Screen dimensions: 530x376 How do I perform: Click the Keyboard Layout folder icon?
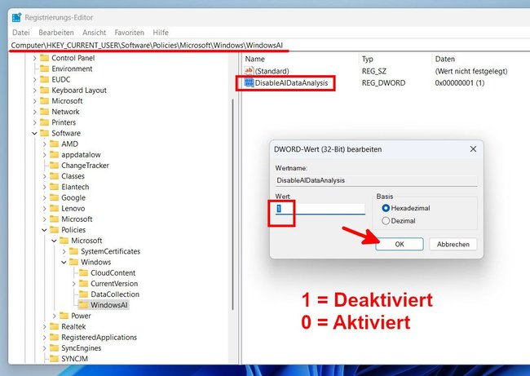(44, 91)
